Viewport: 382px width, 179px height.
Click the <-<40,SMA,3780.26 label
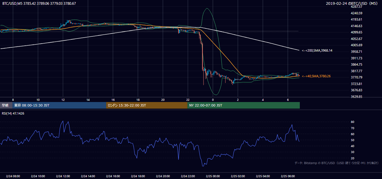(316, 76)
